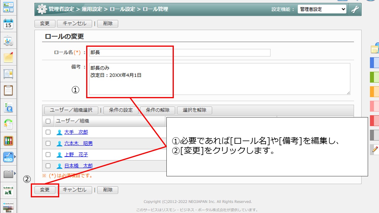Viewport: 379px width, 213px height.
Task: Click the wrench settings icon
Action: (355, 9)
